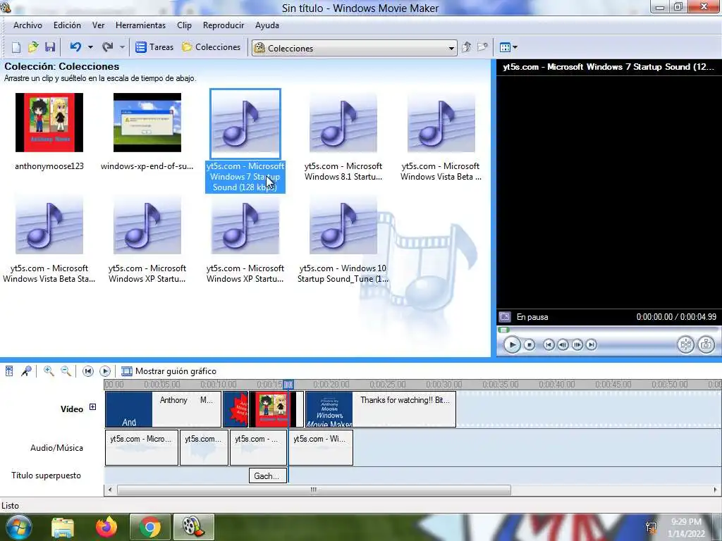The width and height of the screenshot is (722, 541).
Task: Undo the last action
Action: click(76, 47)
